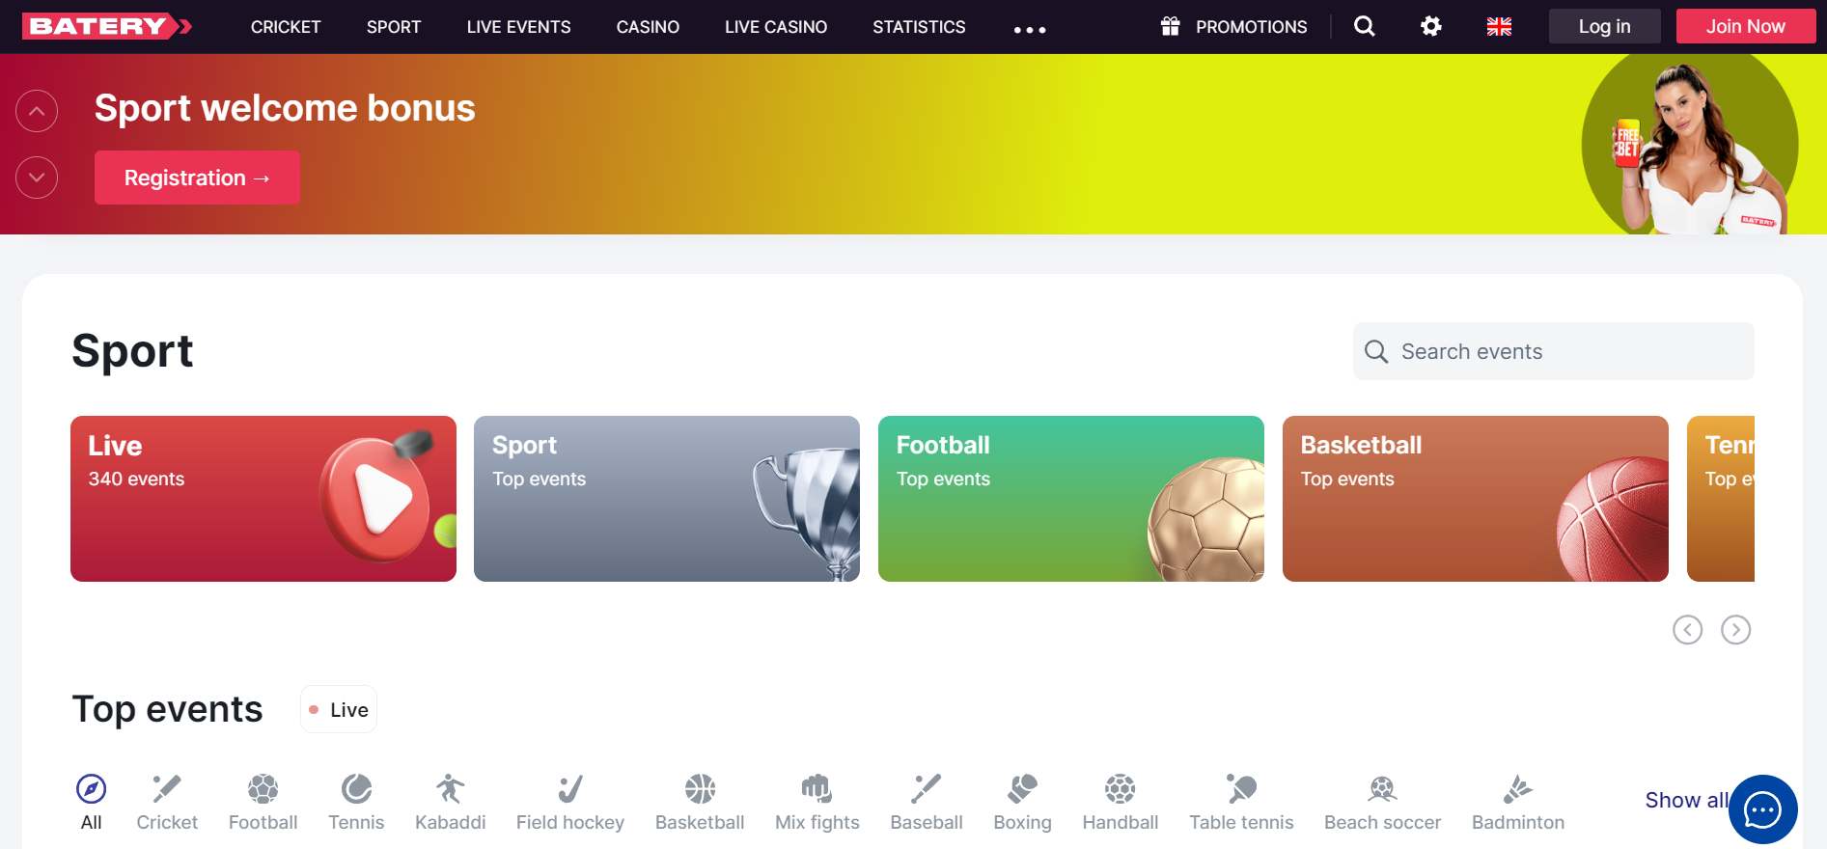
Task: Slide the sport cards carousel left
Action: click(x=1688, y=630)
